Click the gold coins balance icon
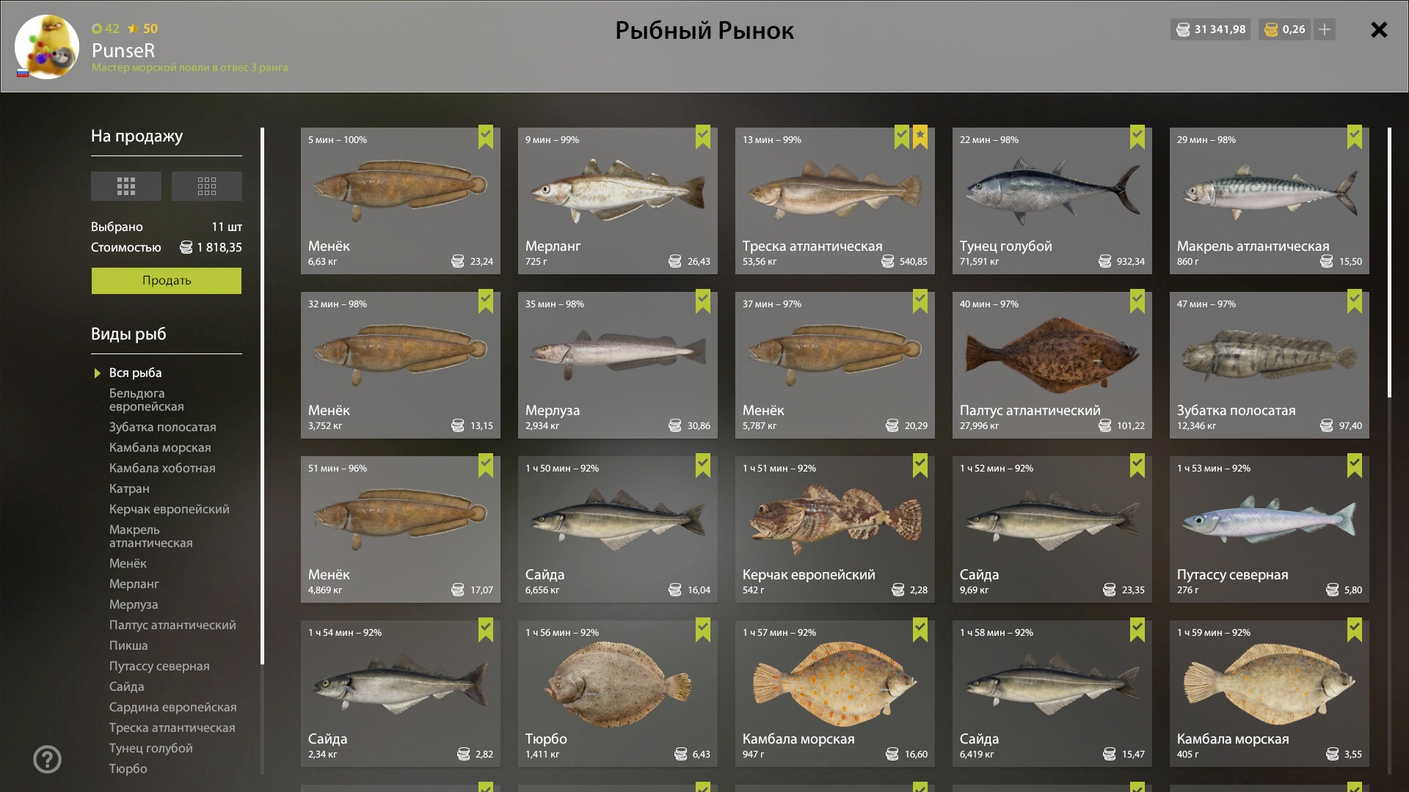Viewport: 1409px width, 792px height. [1271, 29]
